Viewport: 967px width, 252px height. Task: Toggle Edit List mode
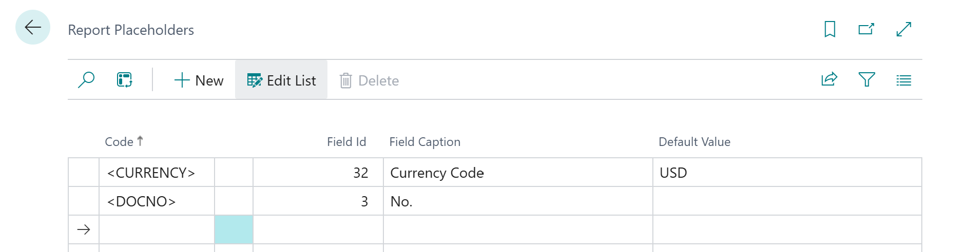(x=281, y=80)
